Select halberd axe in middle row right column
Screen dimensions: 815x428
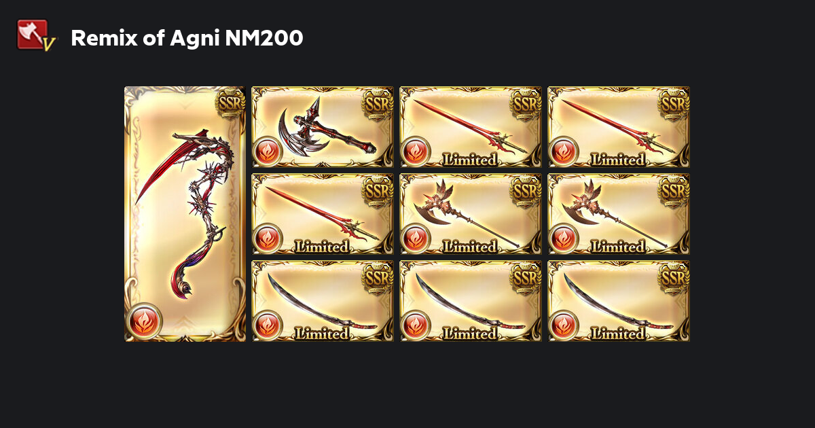619,213
